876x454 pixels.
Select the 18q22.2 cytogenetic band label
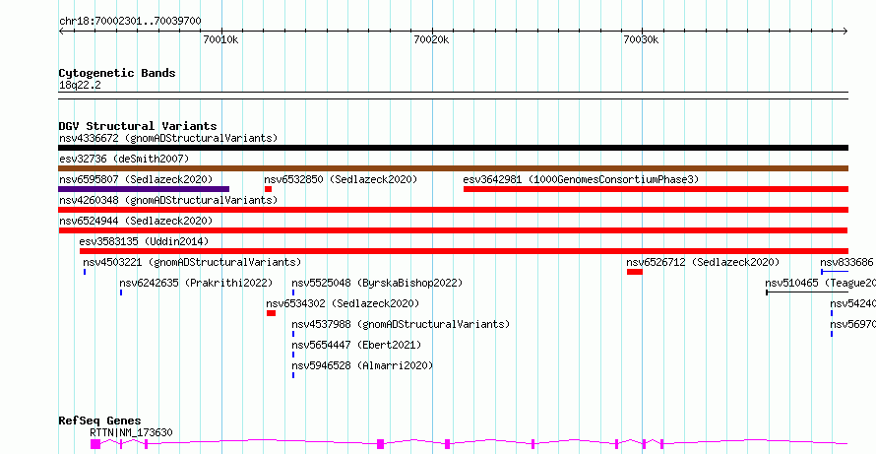tap(80, 86)
